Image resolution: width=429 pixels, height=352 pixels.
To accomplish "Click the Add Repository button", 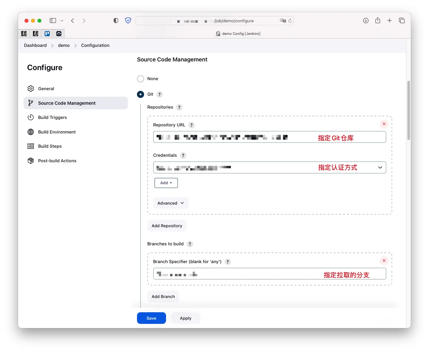I will pos(167,226).
